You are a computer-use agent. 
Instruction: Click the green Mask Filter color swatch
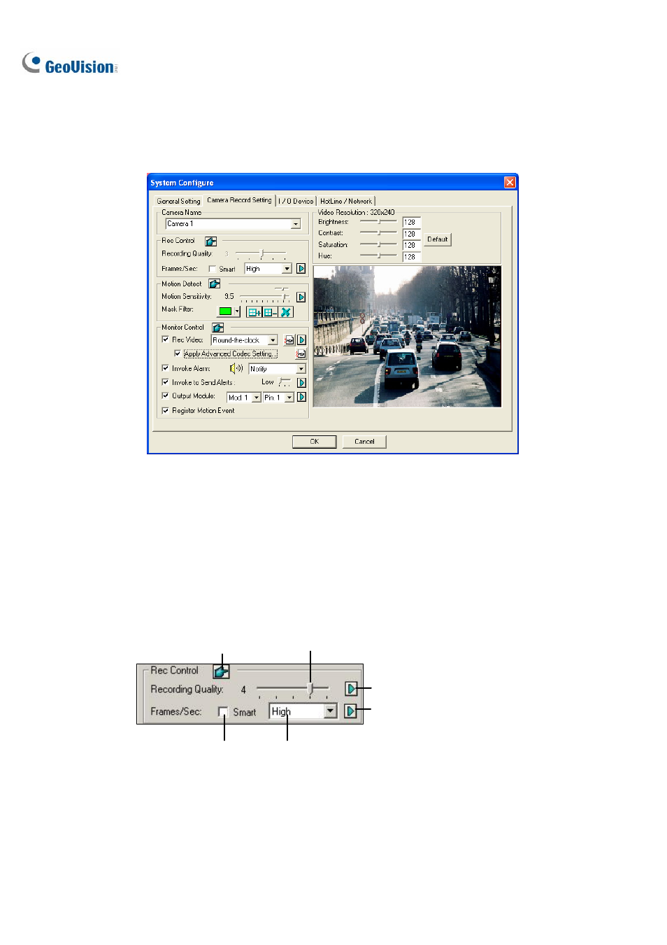(225, 312)
